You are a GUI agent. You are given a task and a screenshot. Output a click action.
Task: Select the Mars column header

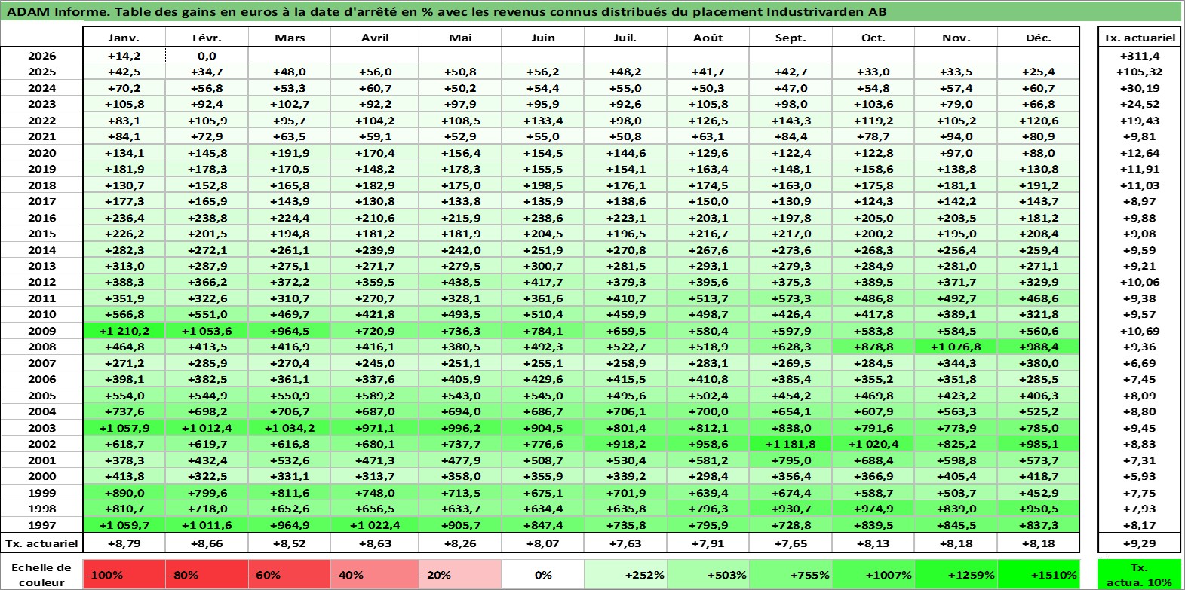coord(290,38)
